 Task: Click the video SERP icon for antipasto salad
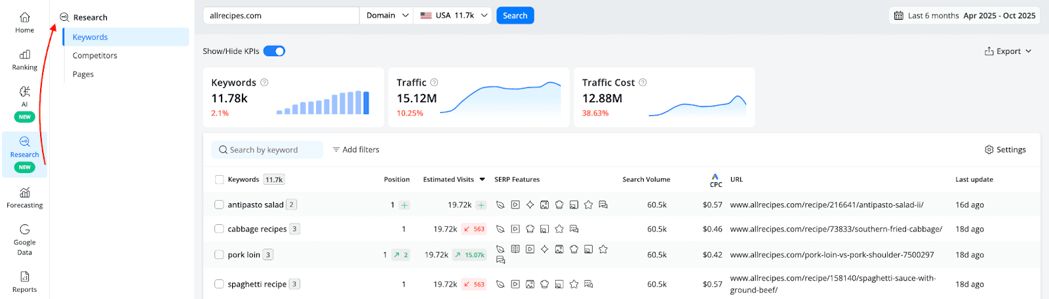tap(515, 205)
